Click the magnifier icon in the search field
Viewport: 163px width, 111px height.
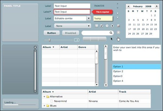tap(111, 33)
